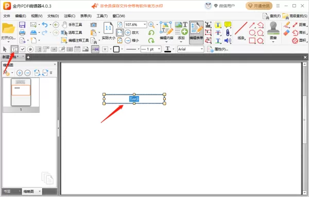This screenshot has height=197, width=309.
Task: Select the Attach File paperclip tool
Action: (228, 32)
